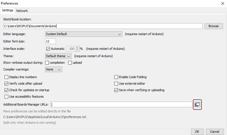Uncheck Save when verifying or uploading

[x=116, y=90]
